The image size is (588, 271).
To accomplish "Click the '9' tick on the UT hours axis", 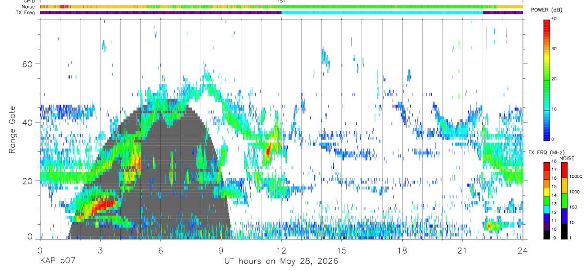I will [221, 250].
